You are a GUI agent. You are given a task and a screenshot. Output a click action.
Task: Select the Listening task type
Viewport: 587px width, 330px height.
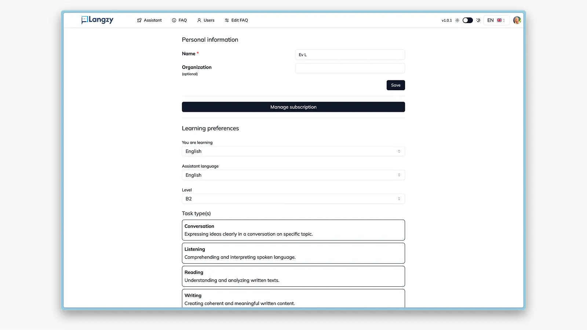[x=293, y=253]
